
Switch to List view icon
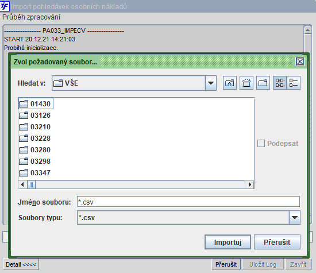[x=280, y=83]
